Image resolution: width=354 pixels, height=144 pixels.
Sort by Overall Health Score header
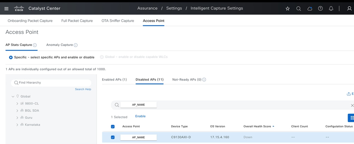click(x=257, y=126)
